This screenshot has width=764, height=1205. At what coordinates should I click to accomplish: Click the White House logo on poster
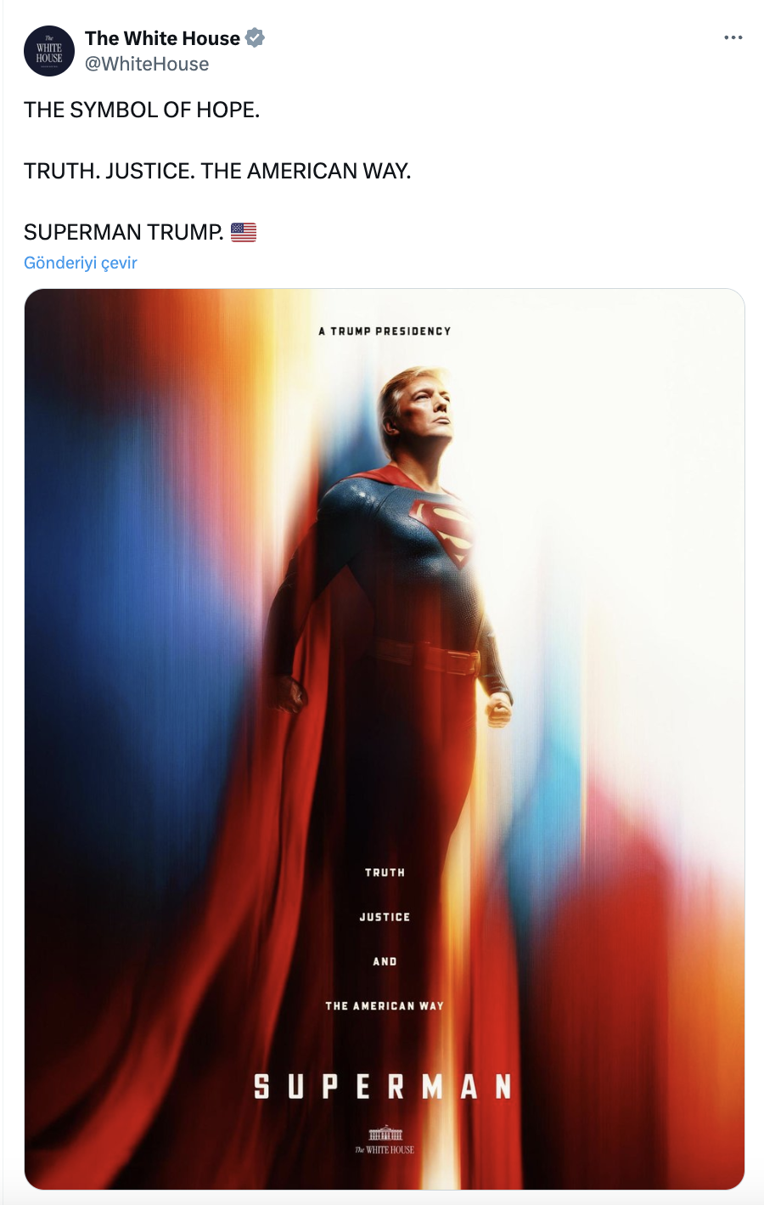click(x=385, y=1140)
